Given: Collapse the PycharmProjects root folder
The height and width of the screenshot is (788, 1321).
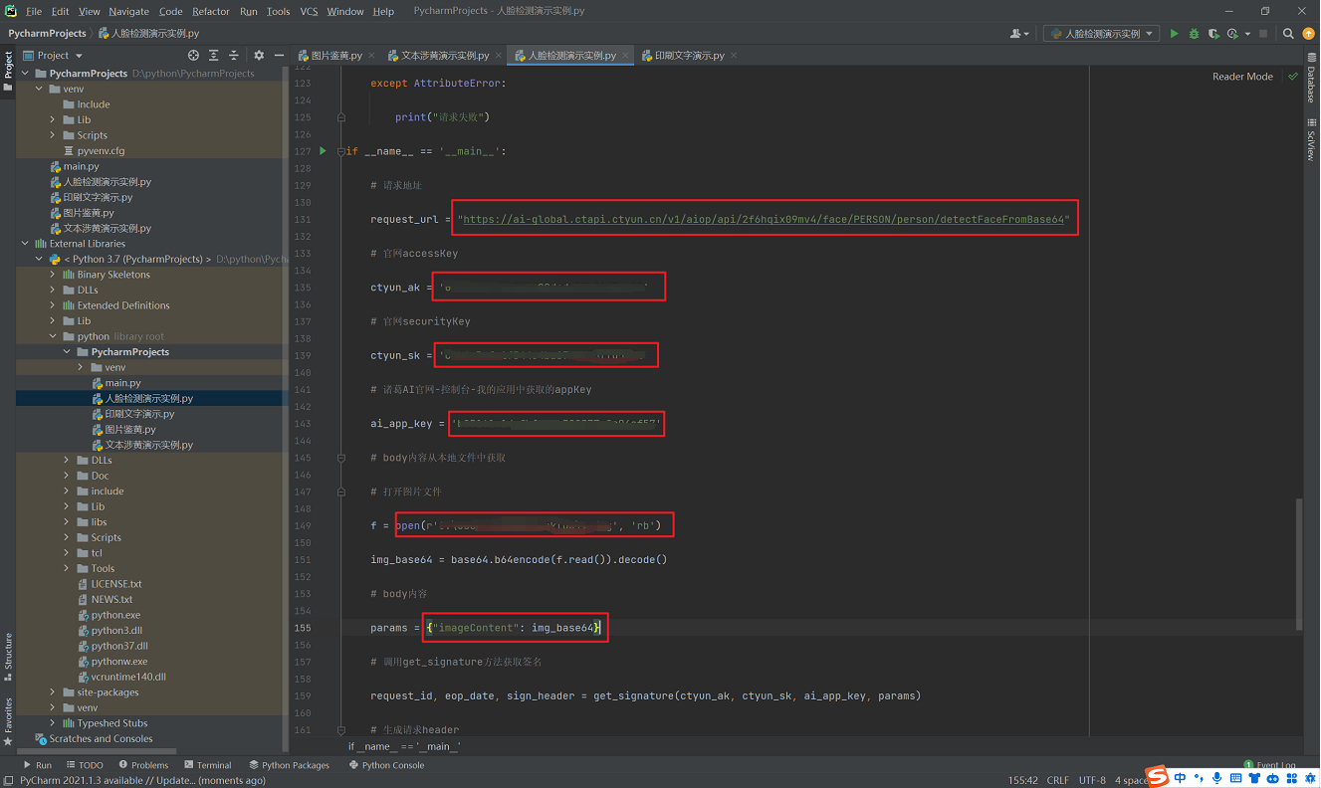Looking at the screenshot, I should coord(26,74).
